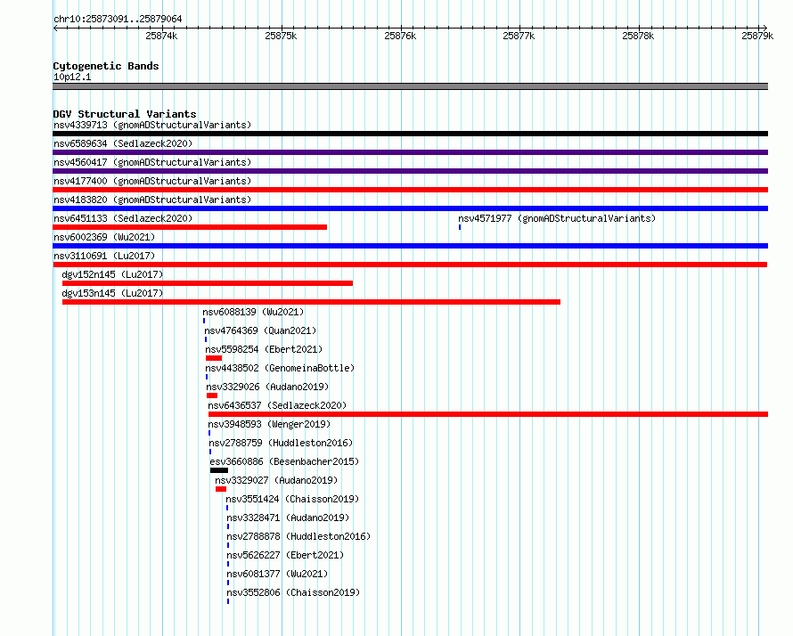Viewport: 793px width, 636px height.
Task: Open the nsv4183820 variant label
Action: click(152, 200)
